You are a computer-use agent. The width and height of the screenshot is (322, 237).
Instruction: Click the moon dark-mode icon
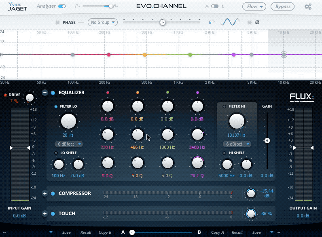click(x=223, y=6)
